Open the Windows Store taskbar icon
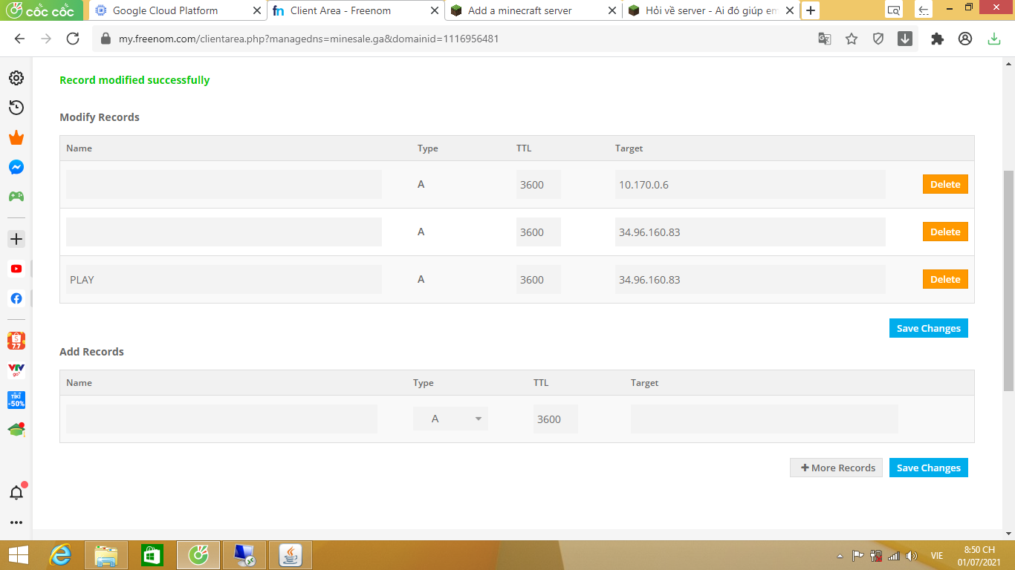This screenshot has height=570, width=1015. click(x=152, y=555)
